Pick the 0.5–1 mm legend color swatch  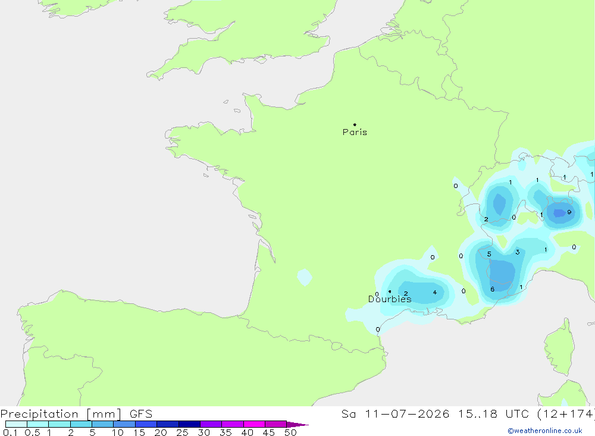37,424
